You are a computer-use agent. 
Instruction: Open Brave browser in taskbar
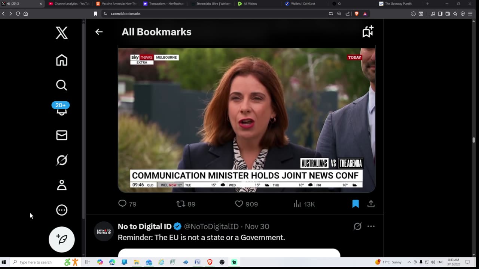pyautogui.click(x=210, y=262)
